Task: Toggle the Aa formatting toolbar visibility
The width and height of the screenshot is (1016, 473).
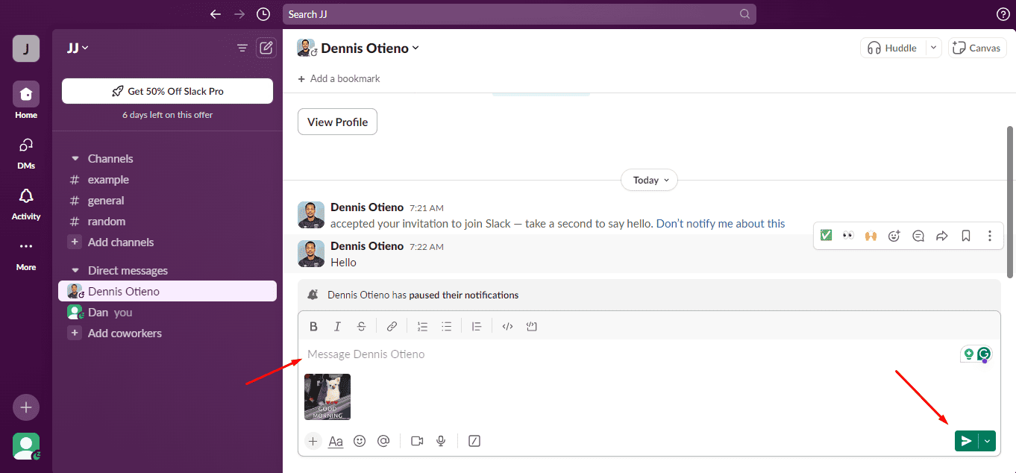Action: point(336,441)
